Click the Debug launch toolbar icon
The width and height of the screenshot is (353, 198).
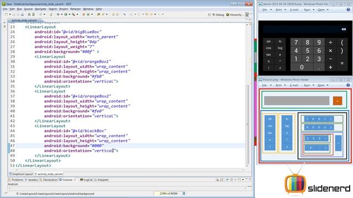point(58,15)
